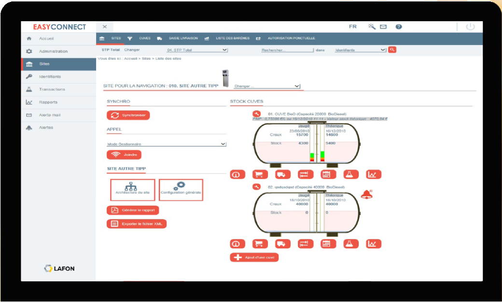
Task: Click the magic wand icon in header
Action: coord(372,27)
